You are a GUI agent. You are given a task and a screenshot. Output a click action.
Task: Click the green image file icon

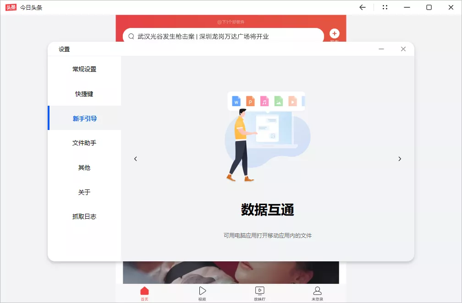(x=279, y=101)
